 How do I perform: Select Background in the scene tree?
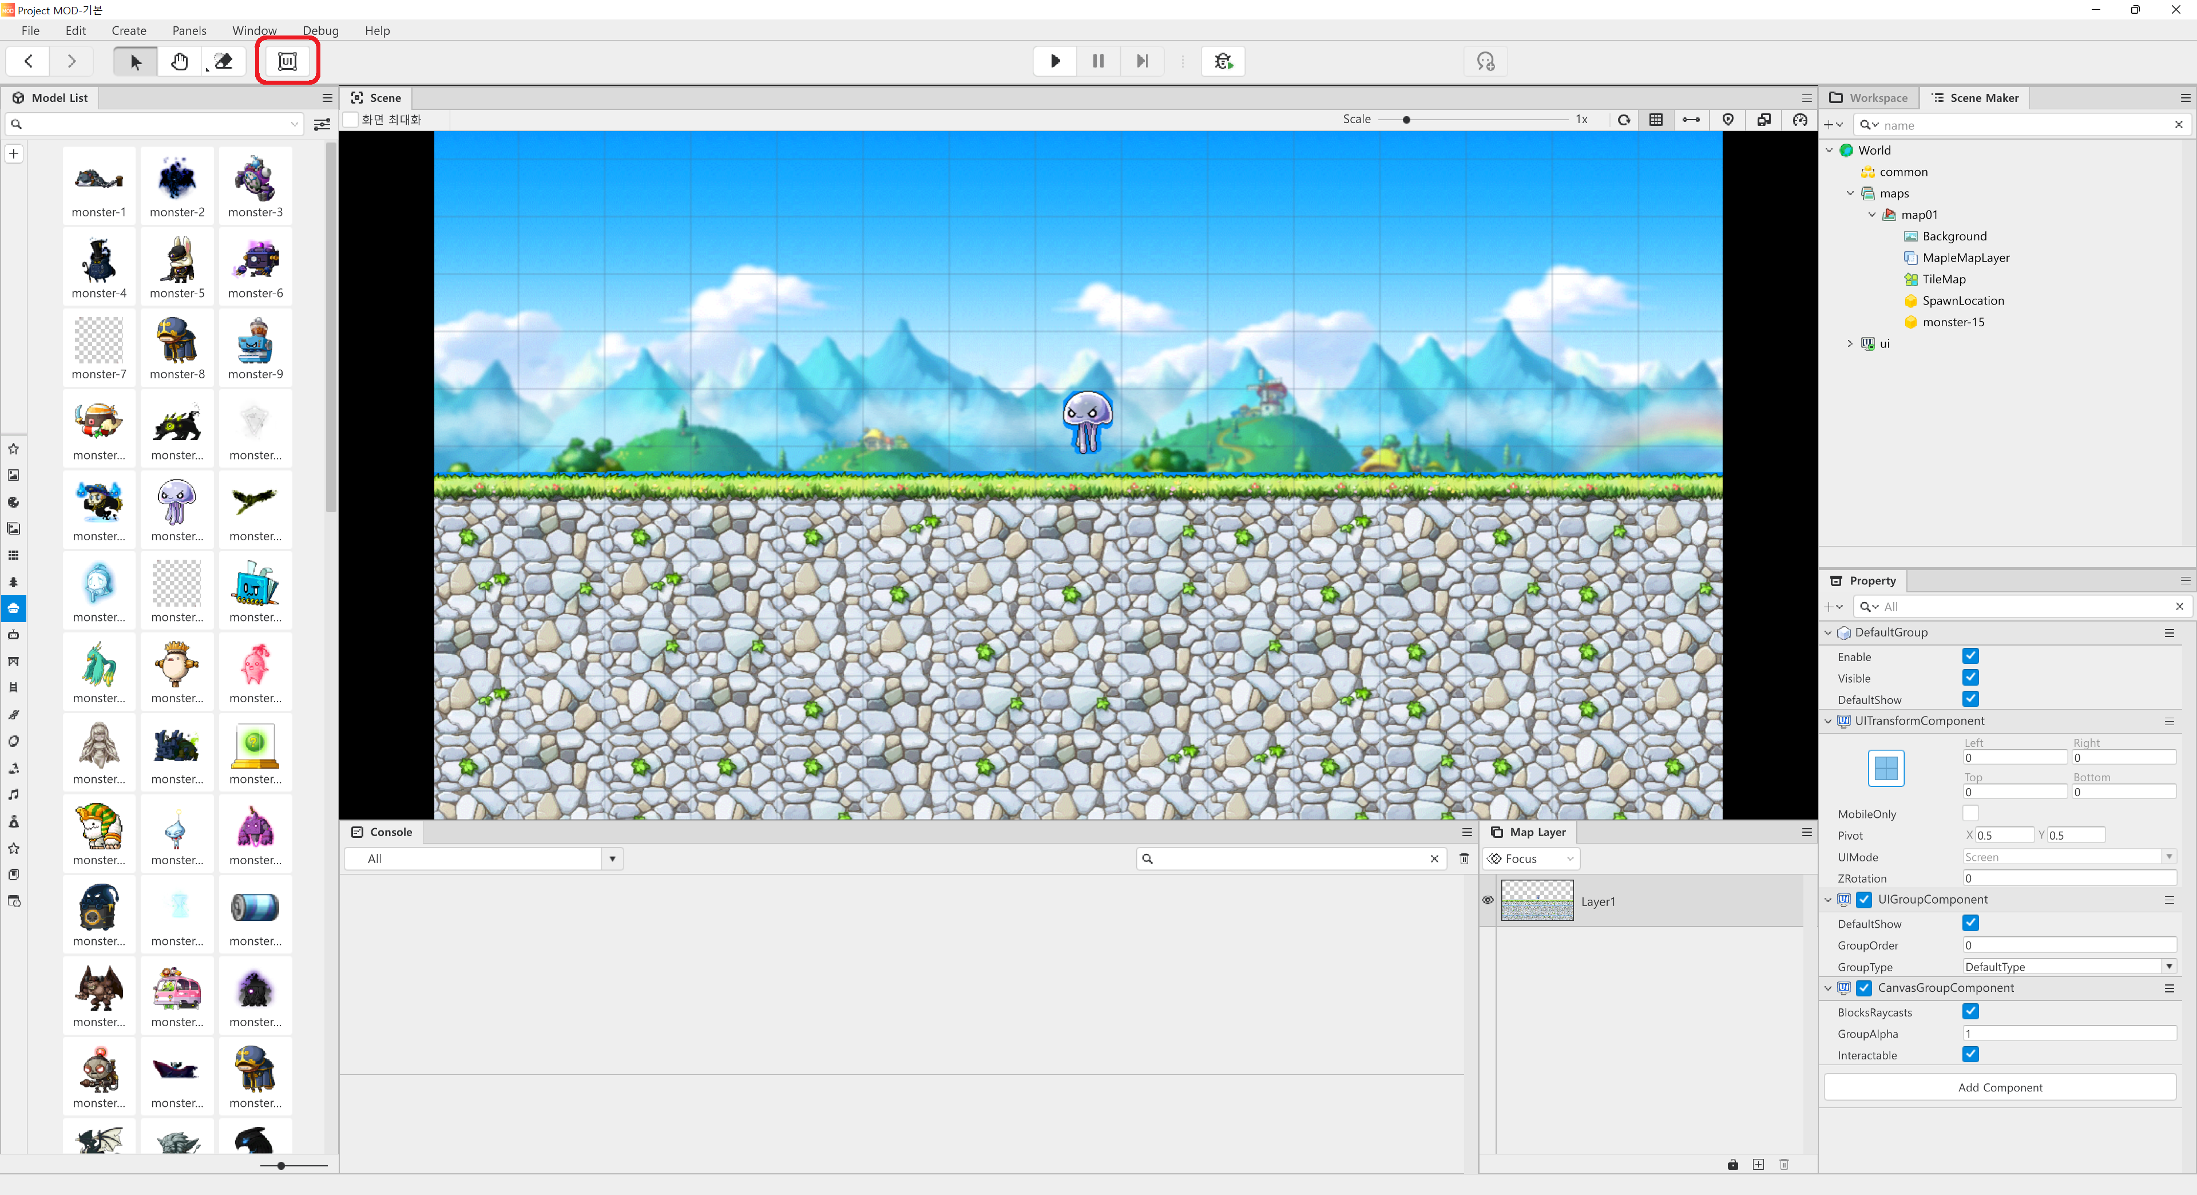[1954, 236]
